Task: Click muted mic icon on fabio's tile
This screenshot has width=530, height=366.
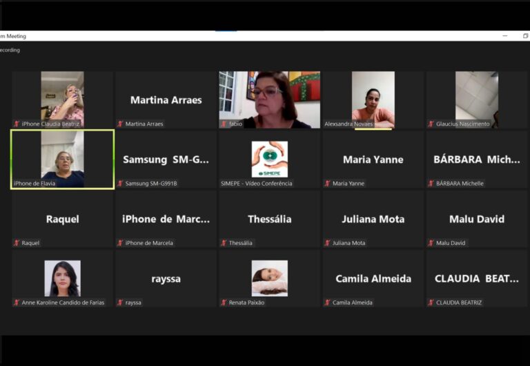Action: [x=224, y=124]
